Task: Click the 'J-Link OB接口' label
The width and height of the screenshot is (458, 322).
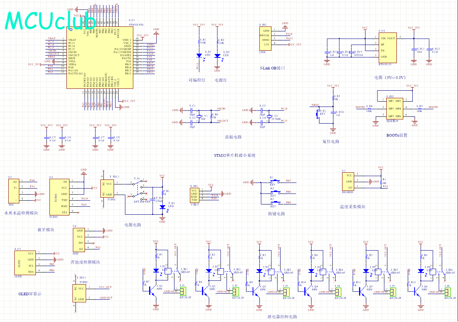Action: click(x=272, y=68)
